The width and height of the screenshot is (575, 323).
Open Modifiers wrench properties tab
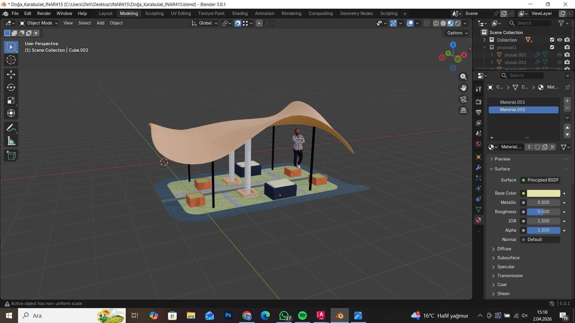click(x=479, y=167)
